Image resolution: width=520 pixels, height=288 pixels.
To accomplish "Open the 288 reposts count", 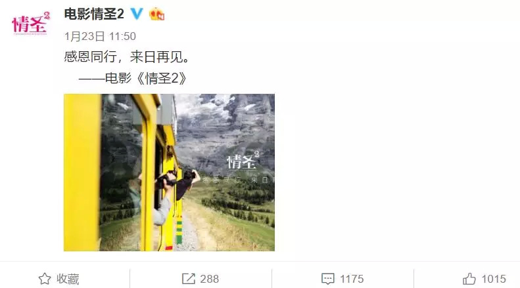I will click(209, 279).
